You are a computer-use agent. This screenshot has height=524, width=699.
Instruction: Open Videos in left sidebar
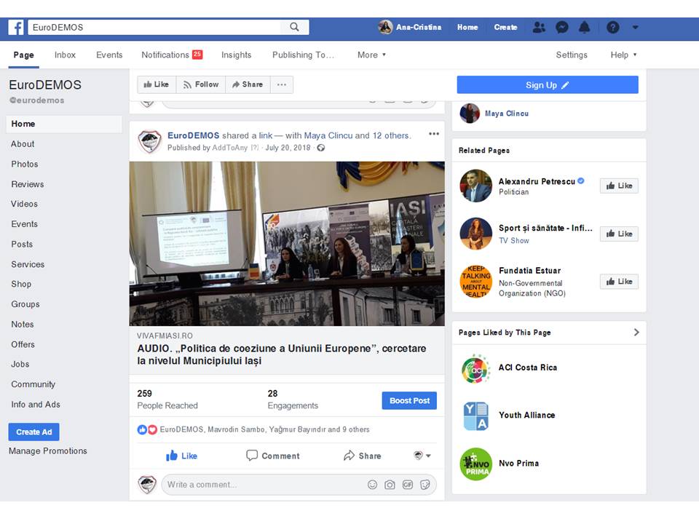tap(25, 204)
